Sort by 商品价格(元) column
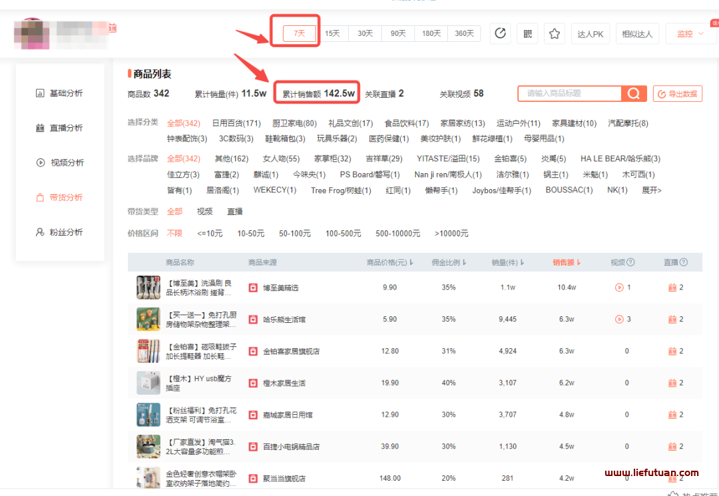This screenshot has width=719, height=496. pos(389,263)
